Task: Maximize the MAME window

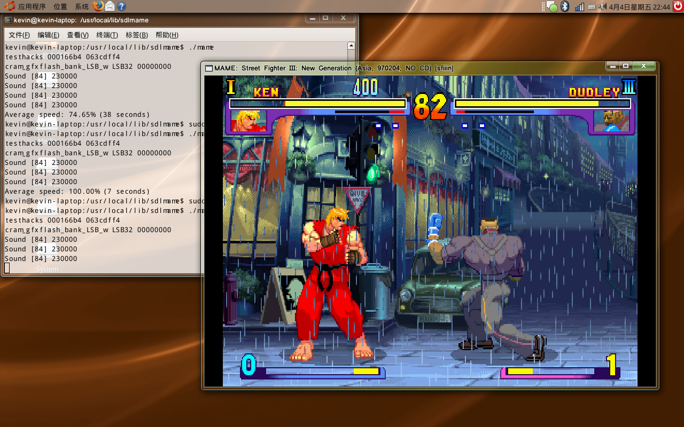Action: (x=626, y=65)
